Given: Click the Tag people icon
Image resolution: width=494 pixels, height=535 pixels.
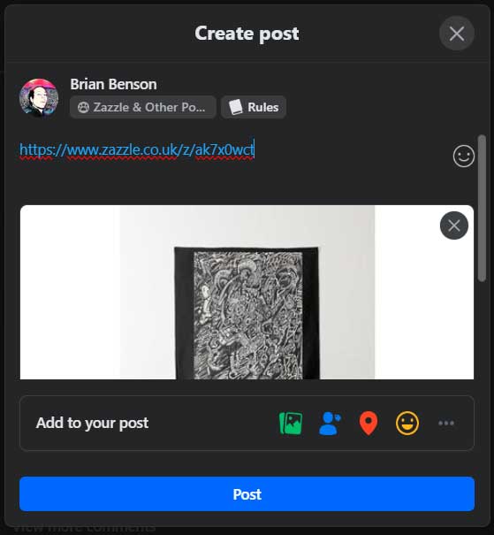Looking at the screenshot, I should tap(330, 423).
